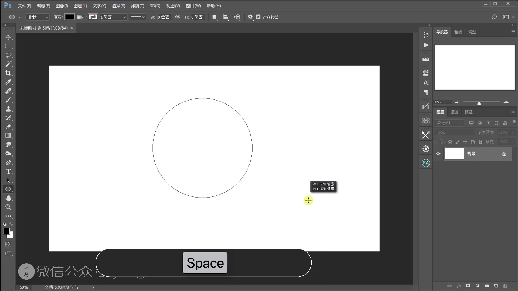Open geometry options gear

(x=250, y=17)
